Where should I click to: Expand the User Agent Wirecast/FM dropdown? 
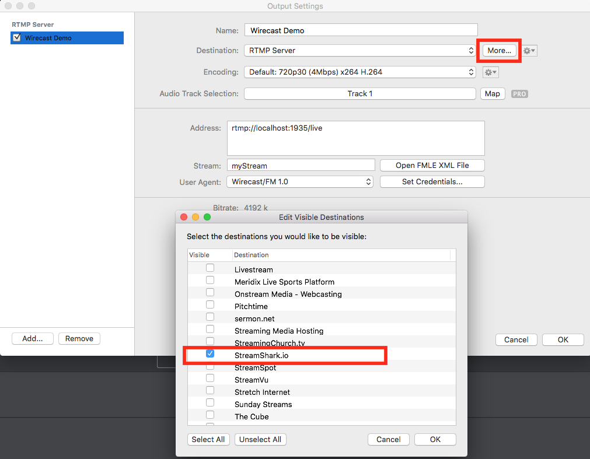[x=300, y=182]
